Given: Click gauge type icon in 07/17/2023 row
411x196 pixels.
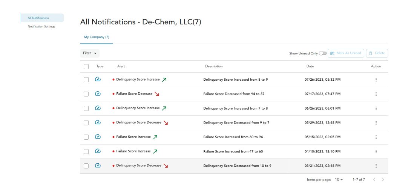Looking at the screenshot, I should pyautogui.click(x=98, y=93).
